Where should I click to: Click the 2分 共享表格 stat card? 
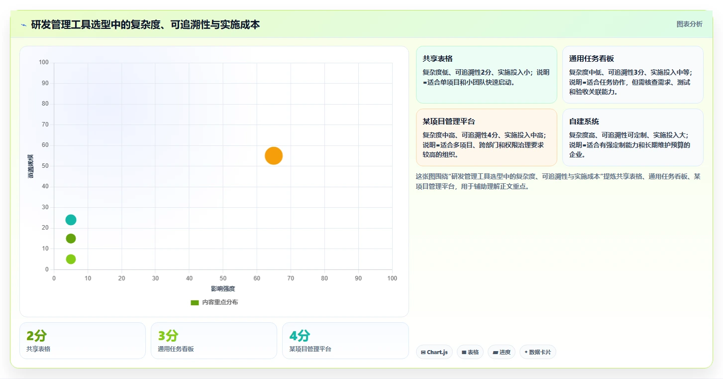83,341
